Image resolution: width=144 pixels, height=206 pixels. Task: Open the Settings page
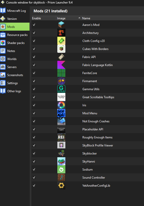15,83
